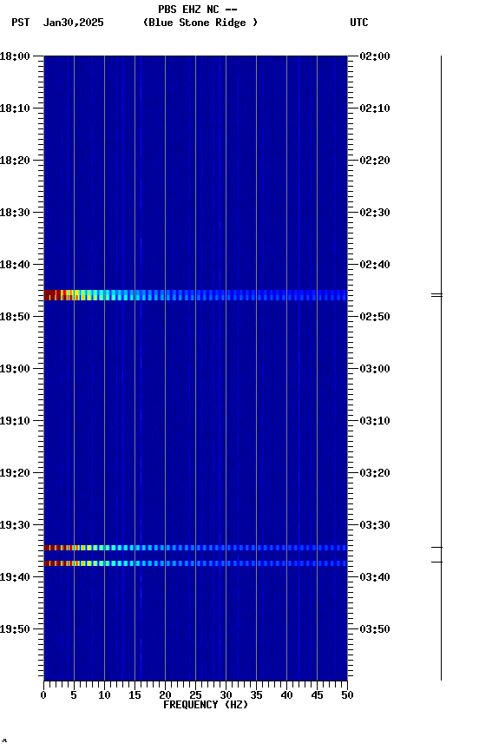479x750 pixels.
Task: Click the double seismogram tick near 02:46 UTC
Action: tap(437, 295)
